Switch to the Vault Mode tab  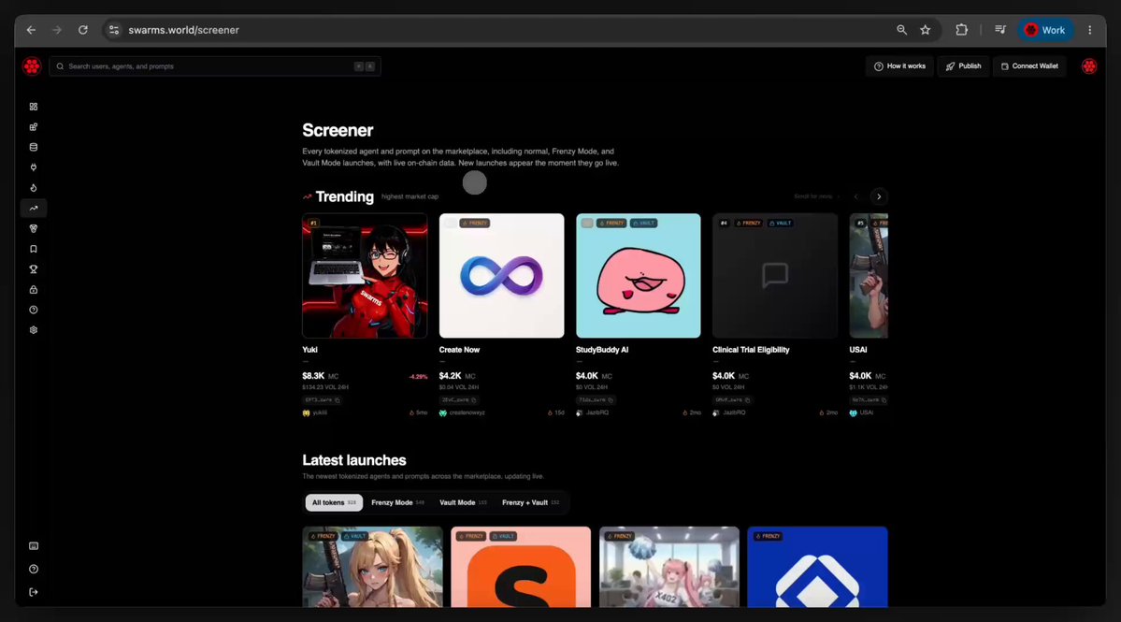[x=464, y=502]
